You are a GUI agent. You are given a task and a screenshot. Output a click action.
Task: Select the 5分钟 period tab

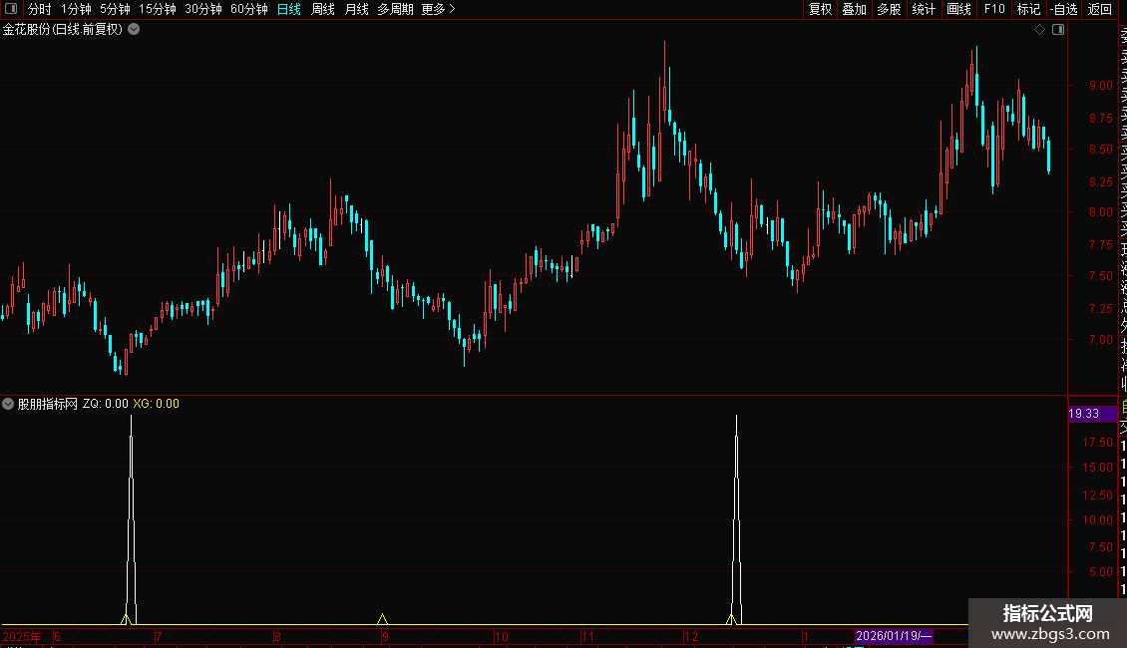(x=115, y=9)
